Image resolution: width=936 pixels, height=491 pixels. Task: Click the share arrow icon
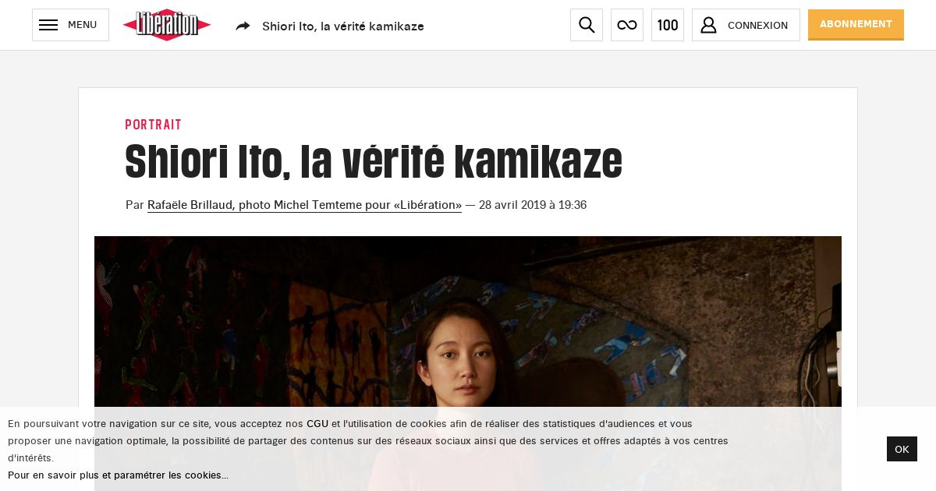(x=243, y=26)
